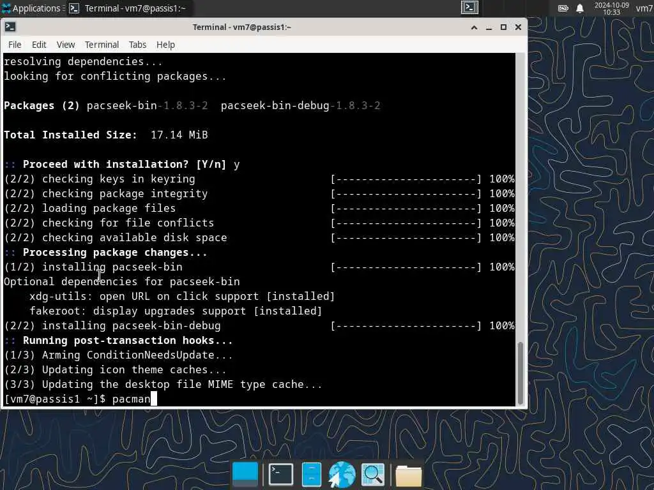
Task: Click the text 'pacseek-bin-debug-1.8.3-2'
Action: point(300,106)
